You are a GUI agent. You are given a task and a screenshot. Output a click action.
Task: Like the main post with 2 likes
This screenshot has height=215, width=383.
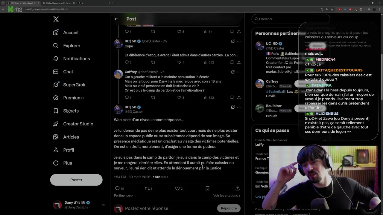coord(177,188)
